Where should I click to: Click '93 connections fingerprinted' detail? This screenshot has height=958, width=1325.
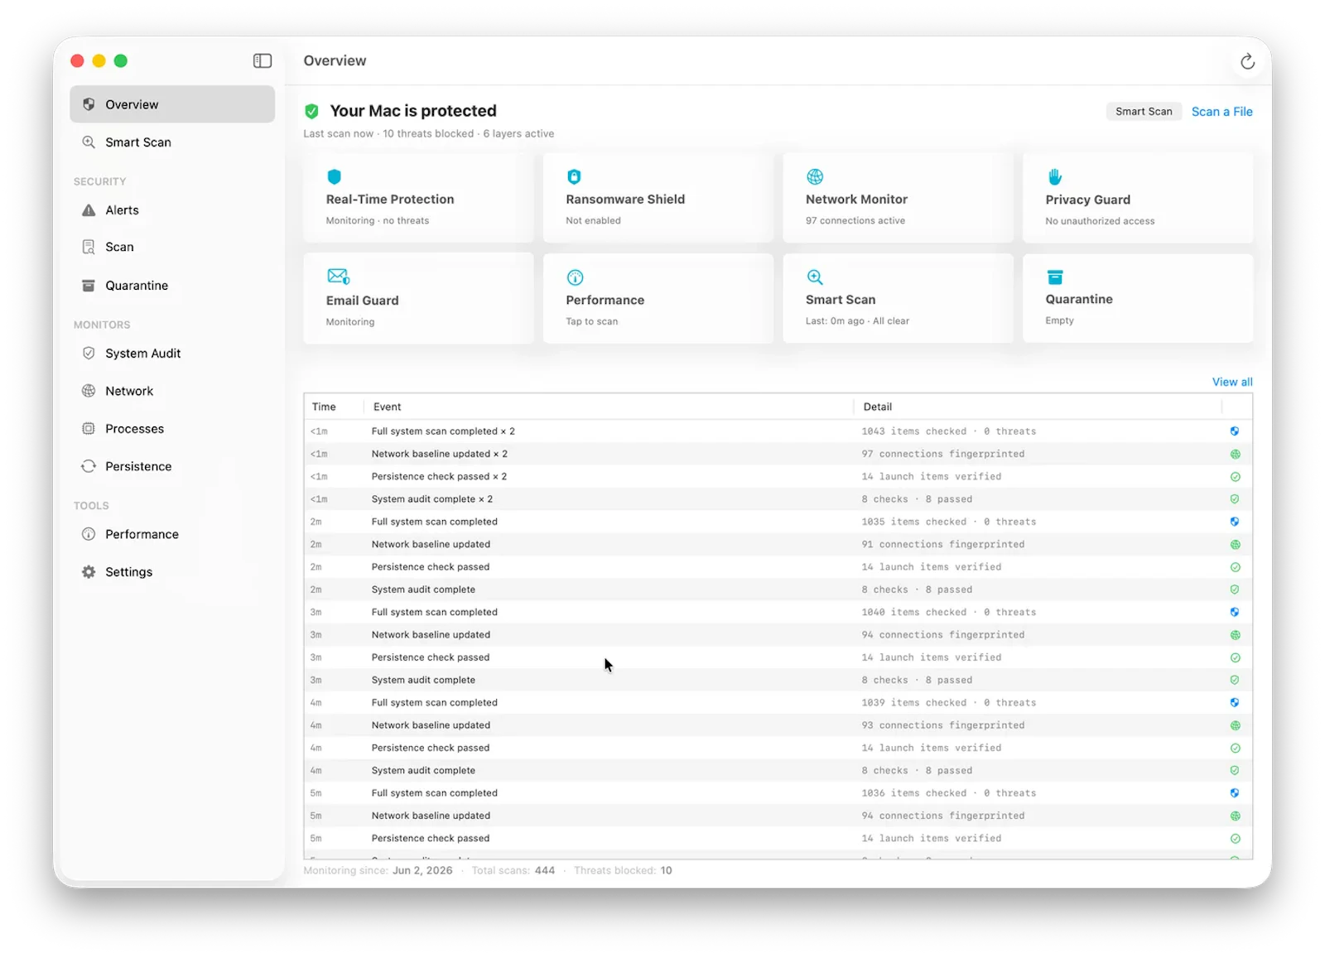[x=942, y=725]
